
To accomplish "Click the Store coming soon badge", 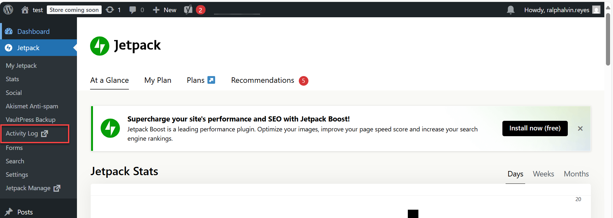I will pyautogui.click(x=74, y=10).
